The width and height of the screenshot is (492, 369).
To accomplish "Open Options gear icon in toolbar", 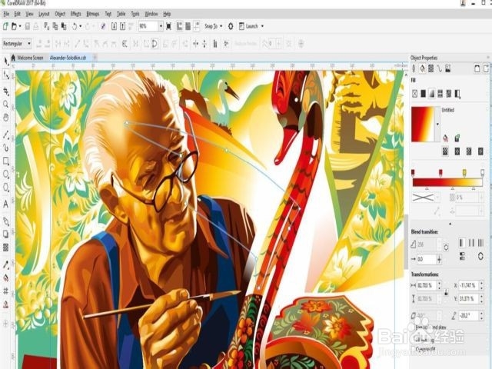I will point(231,26).
